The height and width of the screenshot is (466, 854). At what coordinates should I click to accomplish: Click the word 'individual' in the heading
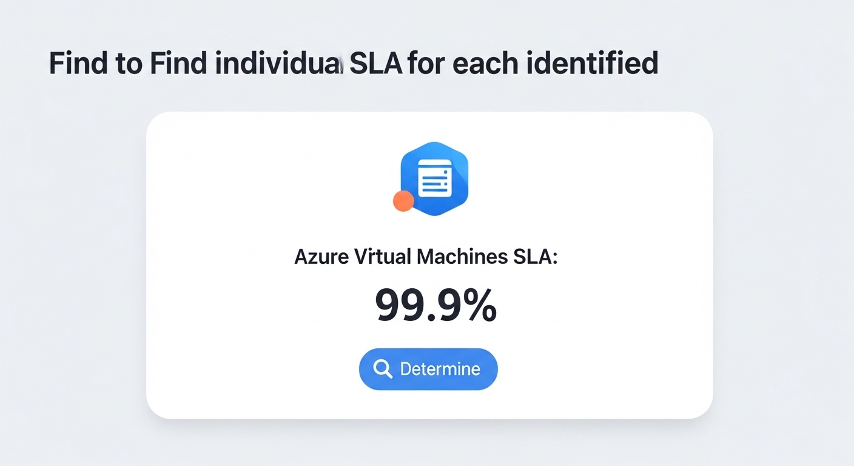coord(277,64)
